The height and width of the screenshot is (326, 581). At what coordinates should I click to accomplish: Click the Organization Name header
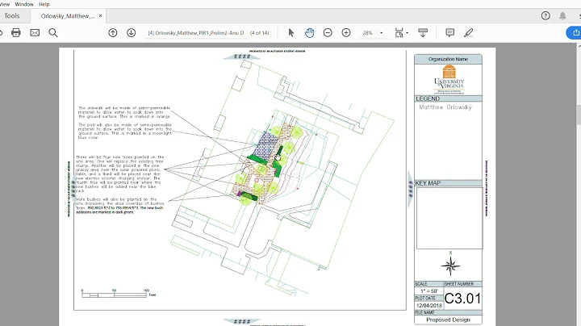tap(448, 59)
